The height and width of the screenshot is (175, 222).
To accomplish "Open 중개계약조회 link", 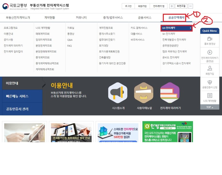I will point(43,57).
